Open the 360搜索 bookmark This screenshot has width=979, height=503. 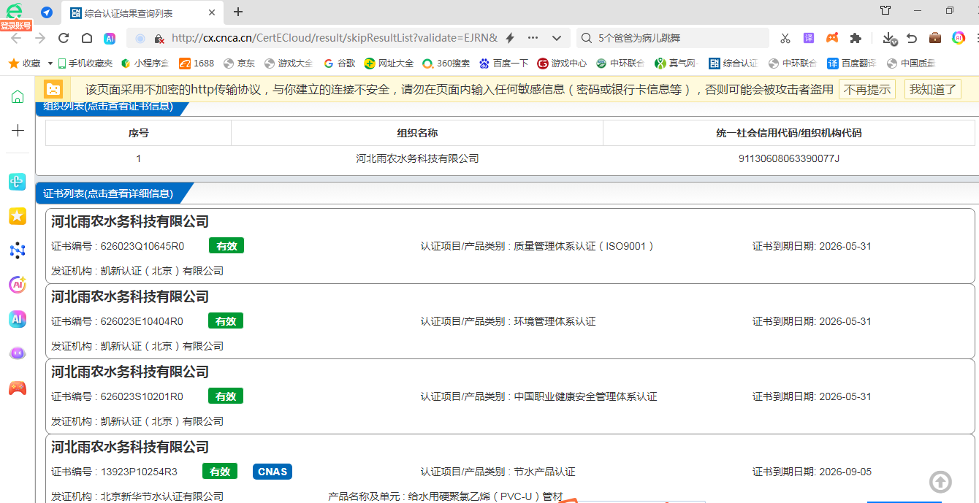click(446, 64)
